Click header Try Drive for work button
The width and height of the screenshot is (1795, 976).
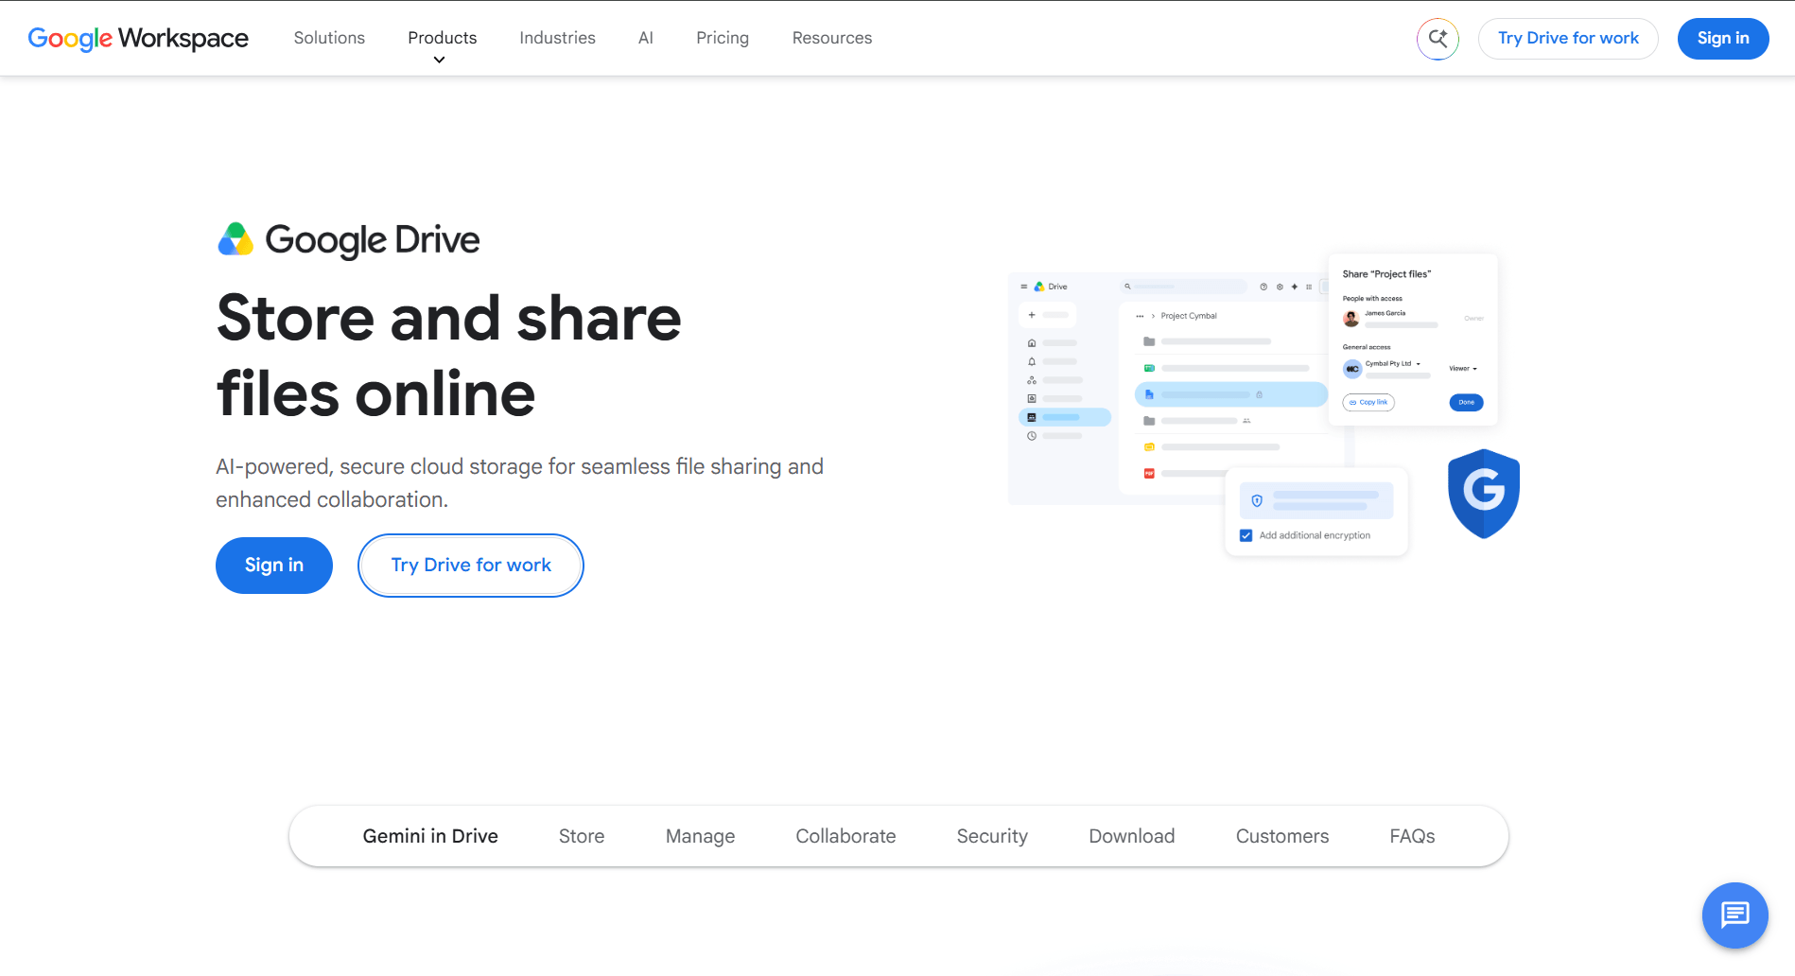click(1568, 39)
